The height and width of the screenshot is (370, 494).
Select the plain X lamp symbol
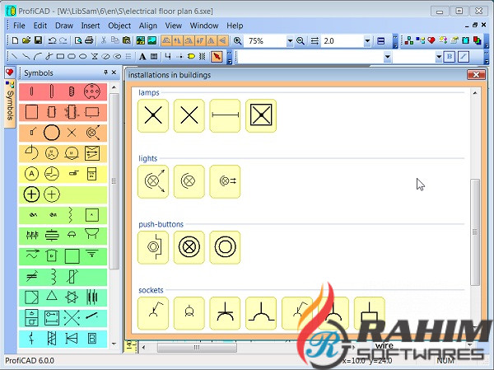click(x=189, y=115)
